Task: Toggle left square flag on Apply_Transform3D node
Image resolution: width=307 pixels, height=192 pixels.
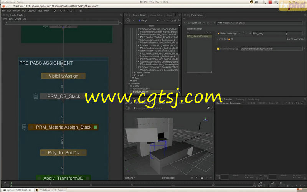Action: tap(39, 178)
